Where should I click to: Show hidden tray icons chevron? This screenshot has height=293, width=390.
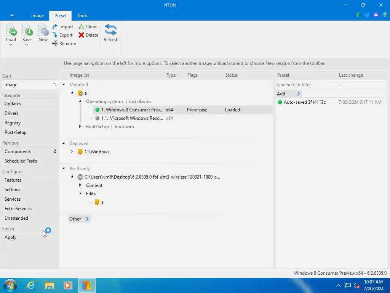338,285
